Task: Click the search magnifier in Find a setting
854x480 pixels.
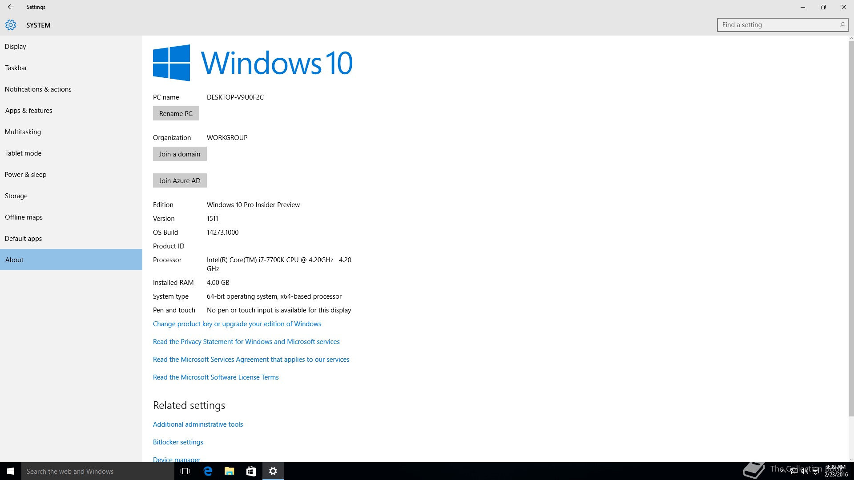Action: click(x=842, y=25)
